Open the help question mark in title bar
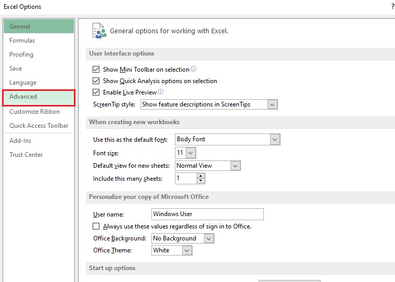The image size is (395, 282). pos(392,6)
